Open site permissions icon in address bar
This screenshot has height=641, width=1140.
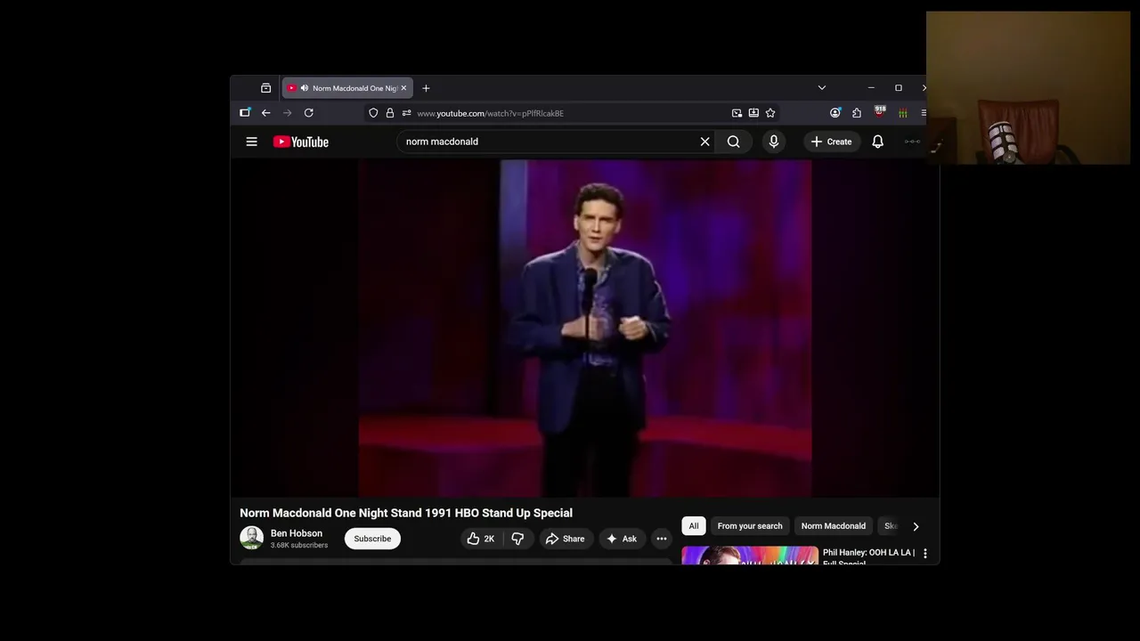[x=406, y=113]
